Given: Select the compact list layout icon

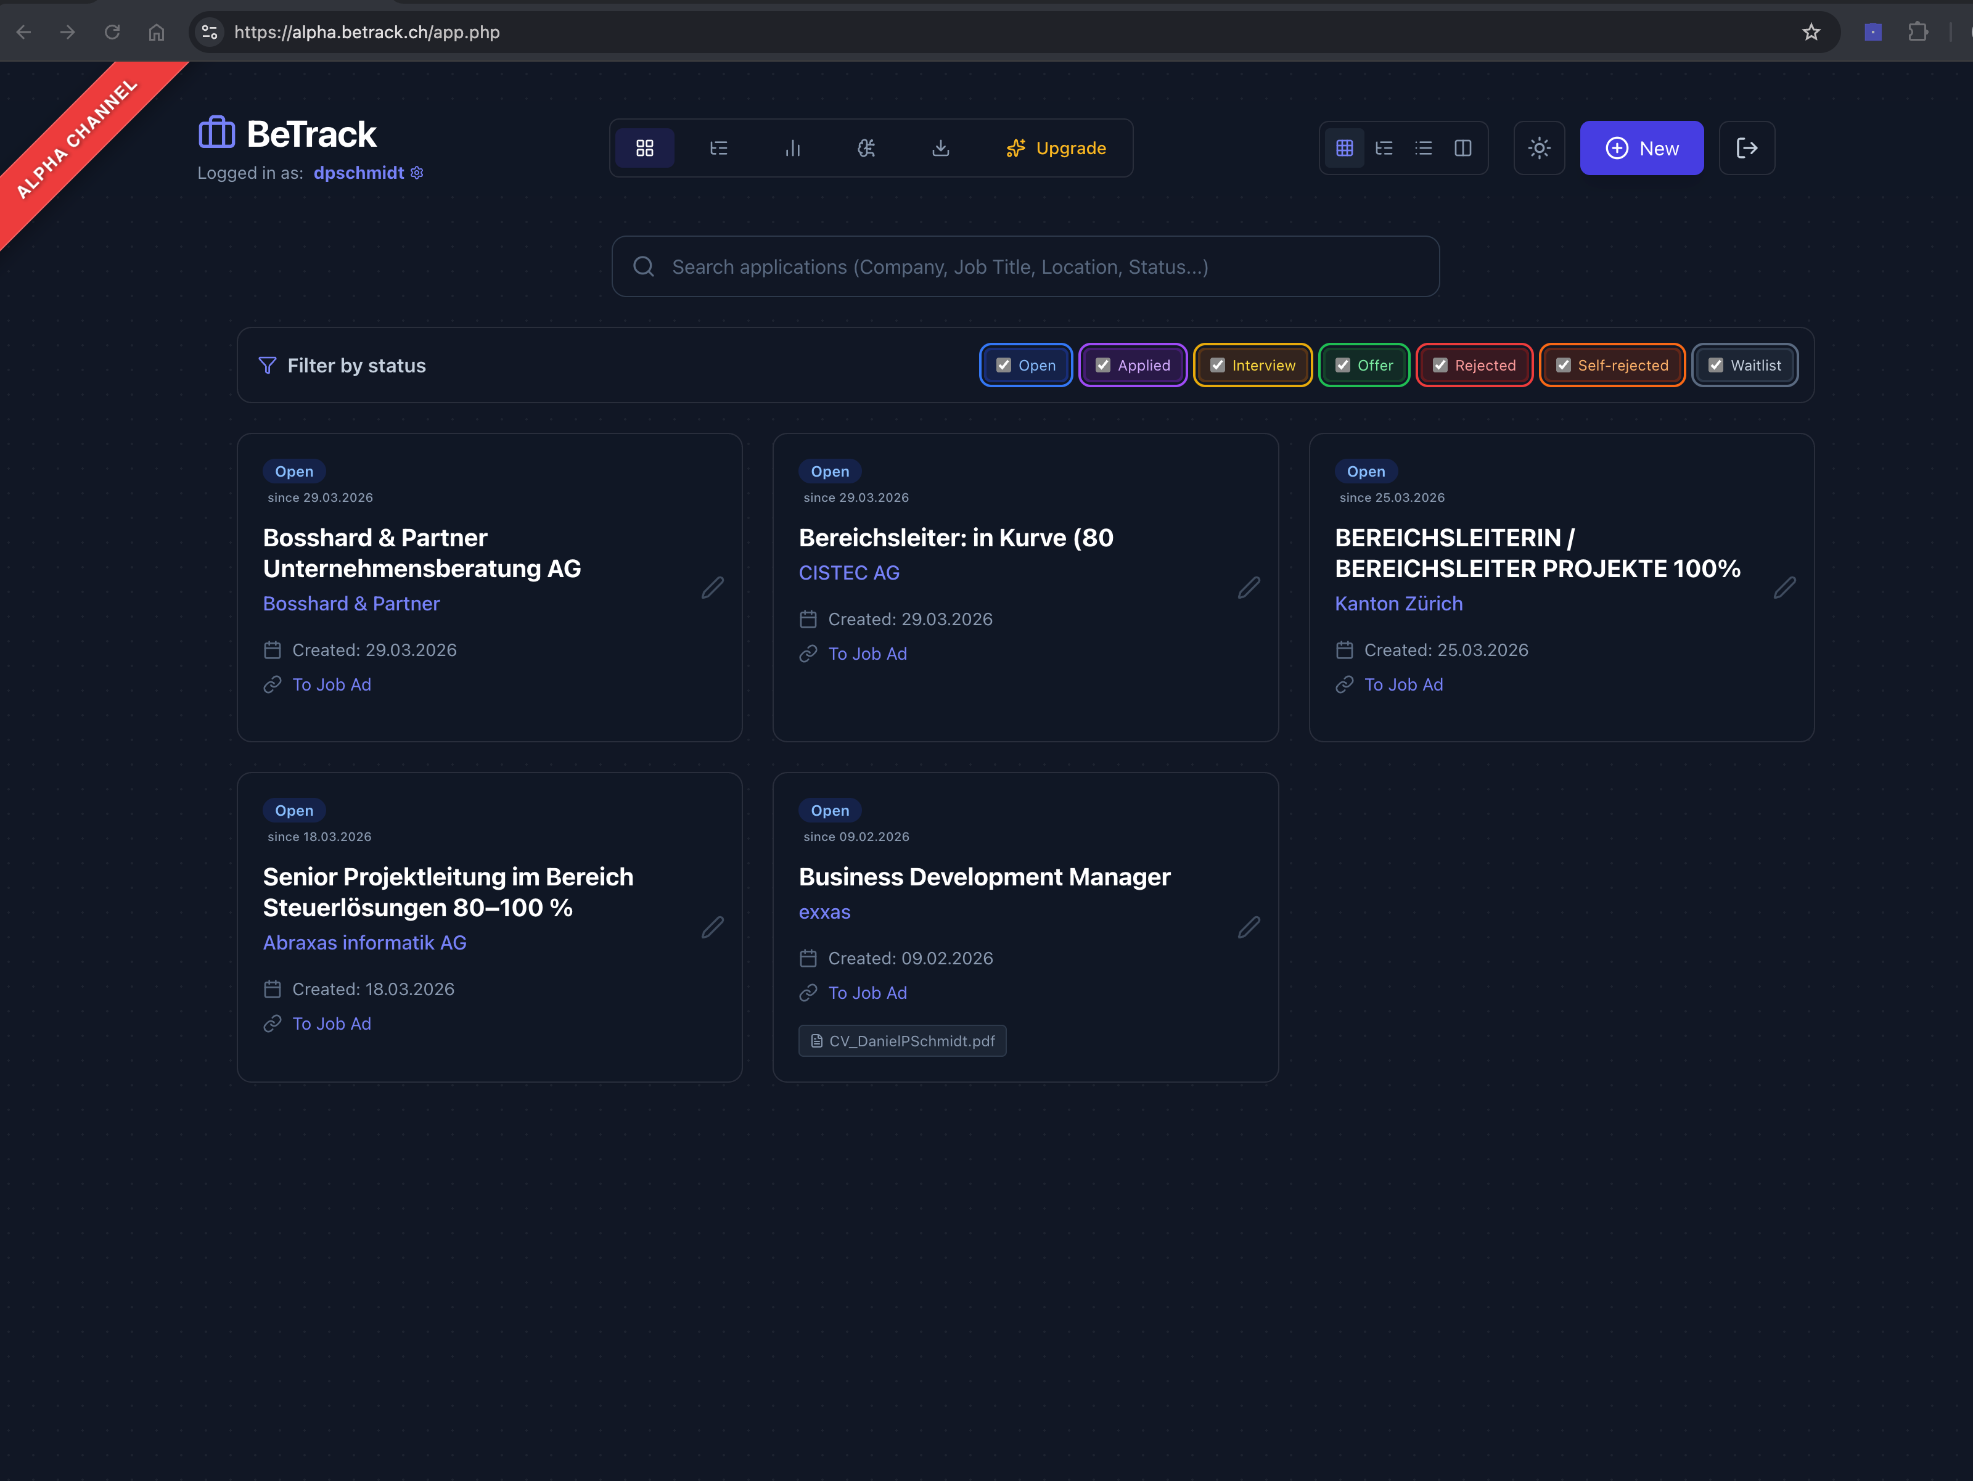Looking at the screenshot, I should 1424,148.
